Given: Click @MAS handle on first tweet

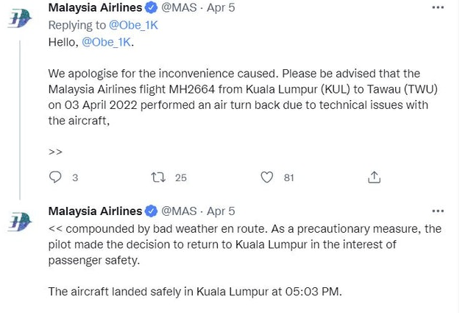Looking at the screenshot, I should 179,8.
